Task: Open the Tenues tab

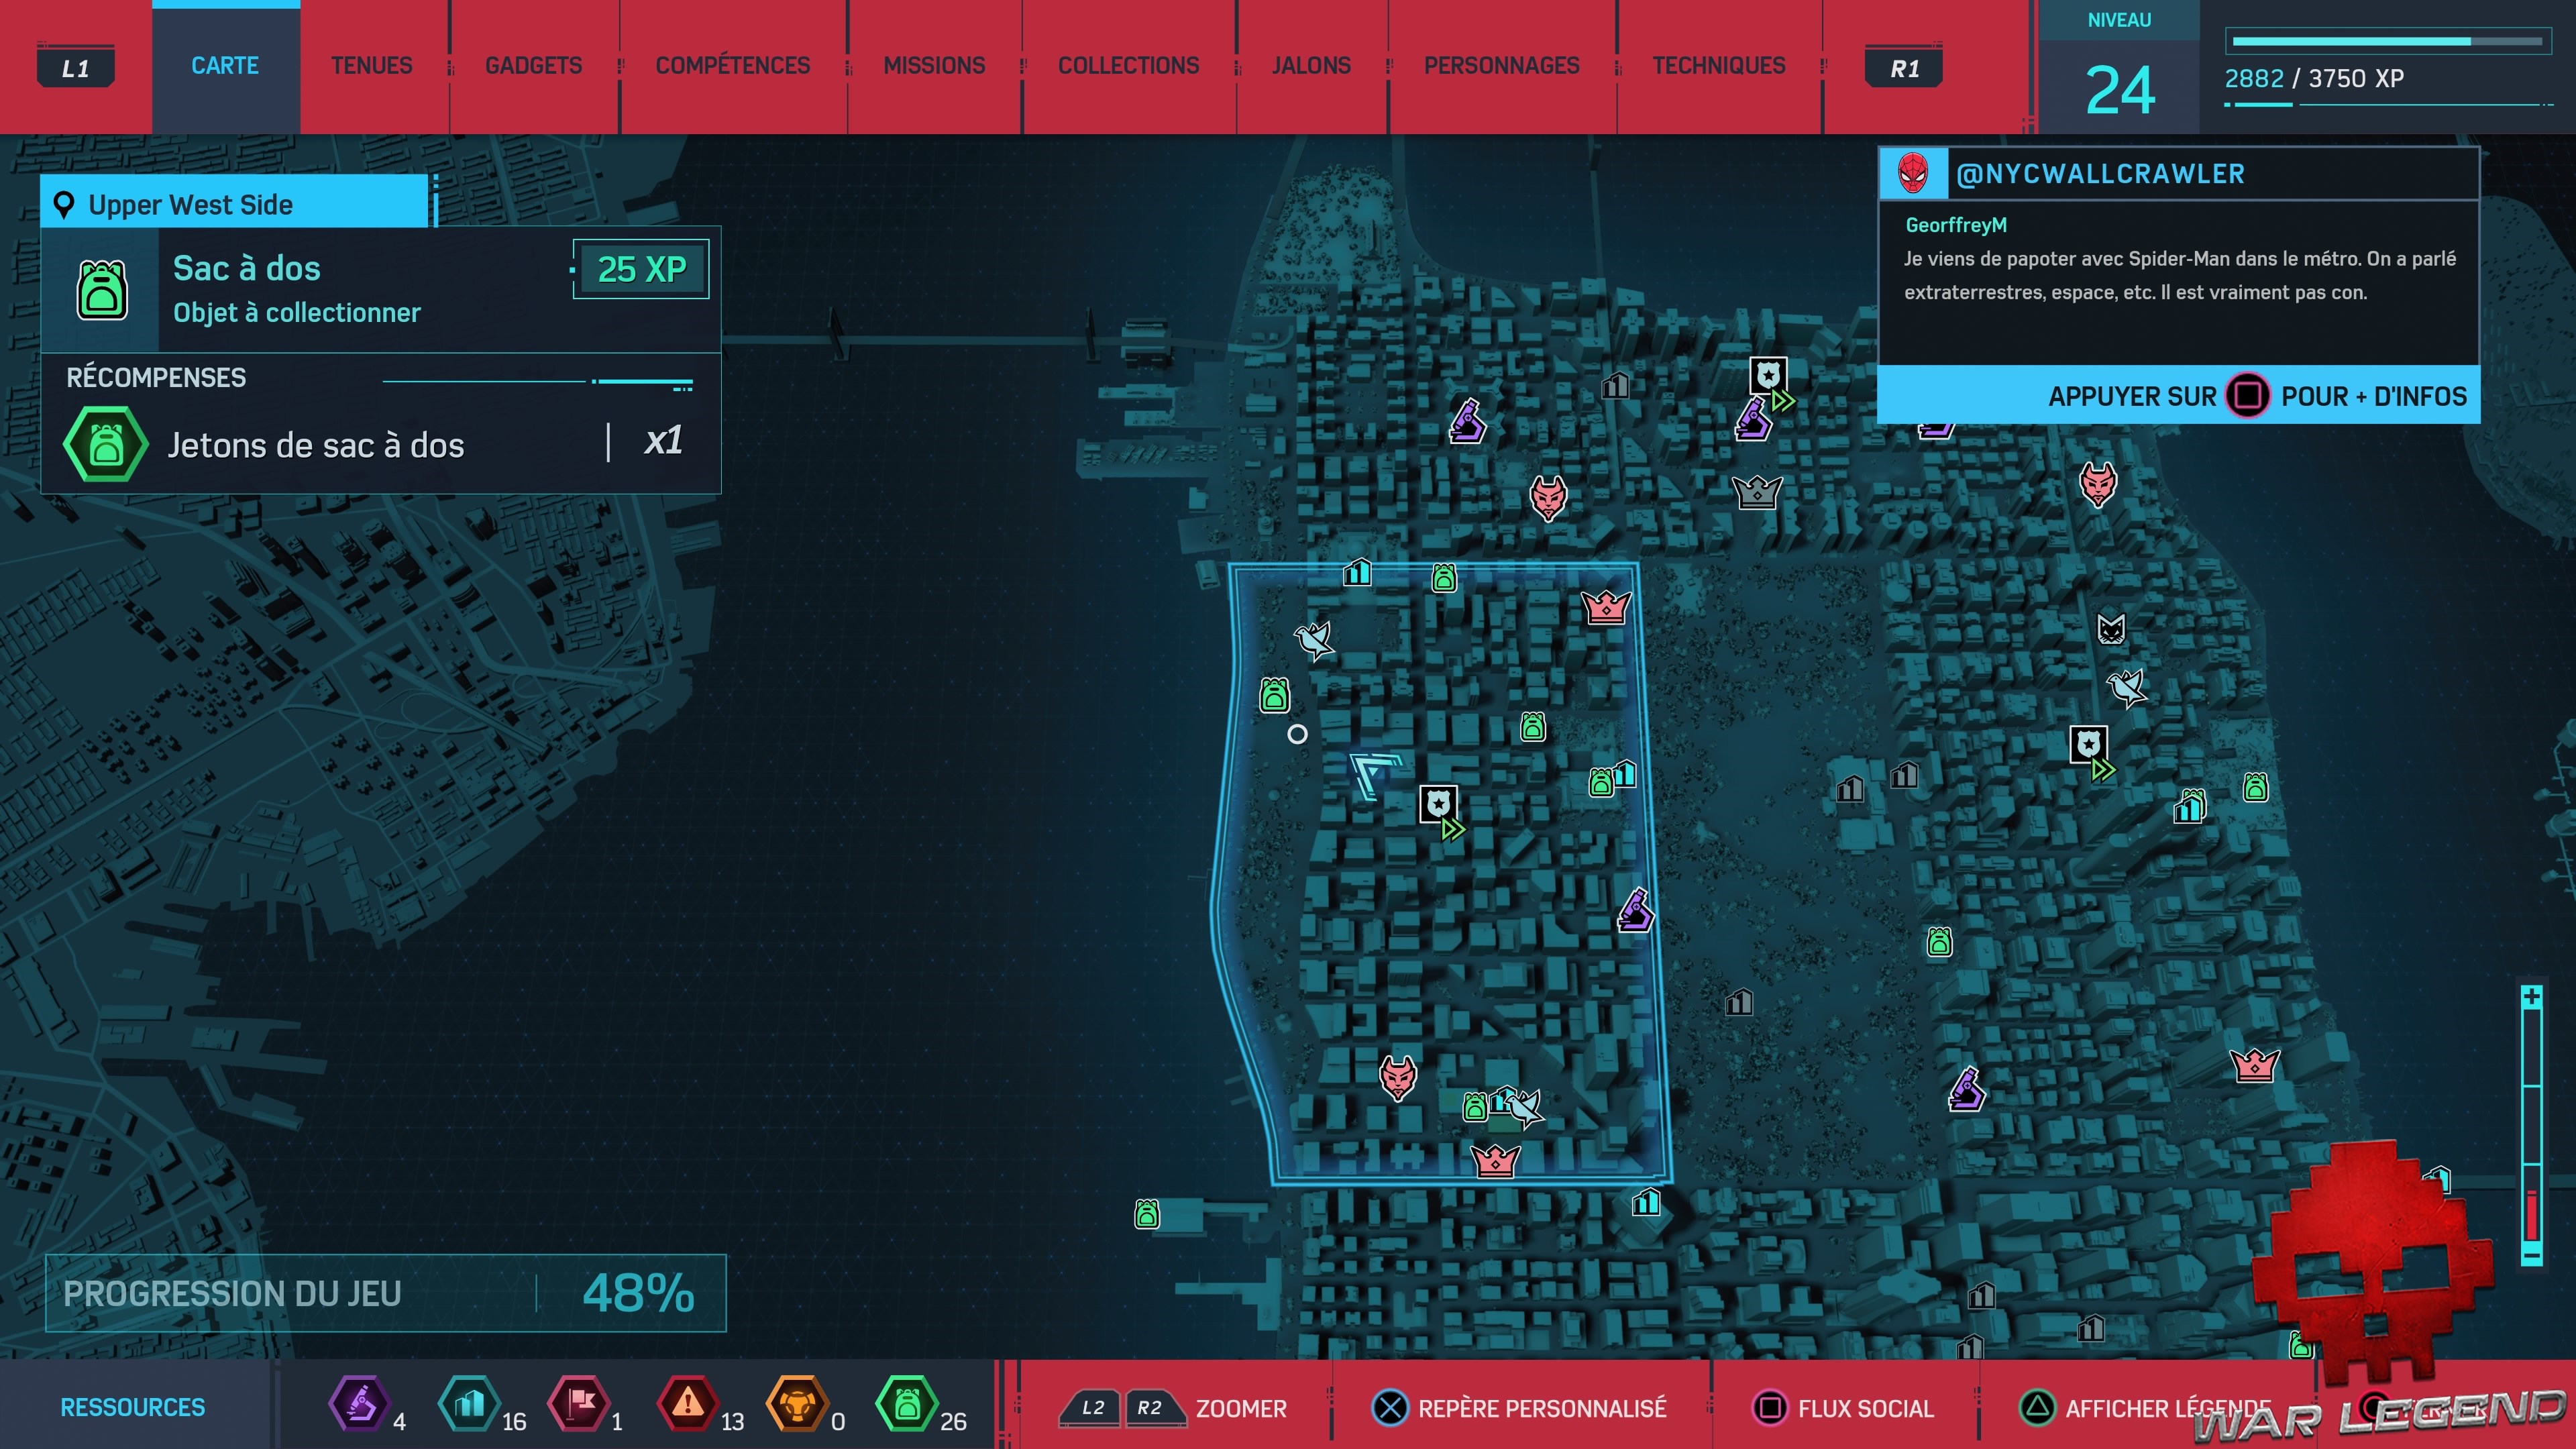Action: (x=371, y=66)
